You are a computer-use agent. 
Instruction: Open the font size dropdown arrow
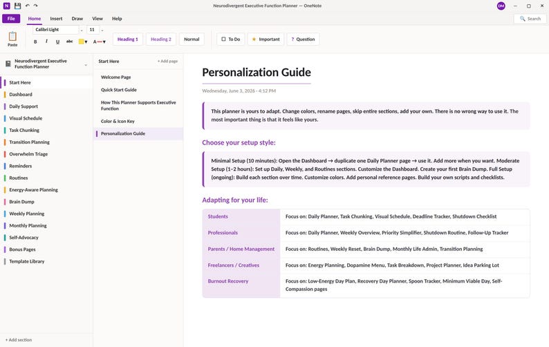pos(102,30)
